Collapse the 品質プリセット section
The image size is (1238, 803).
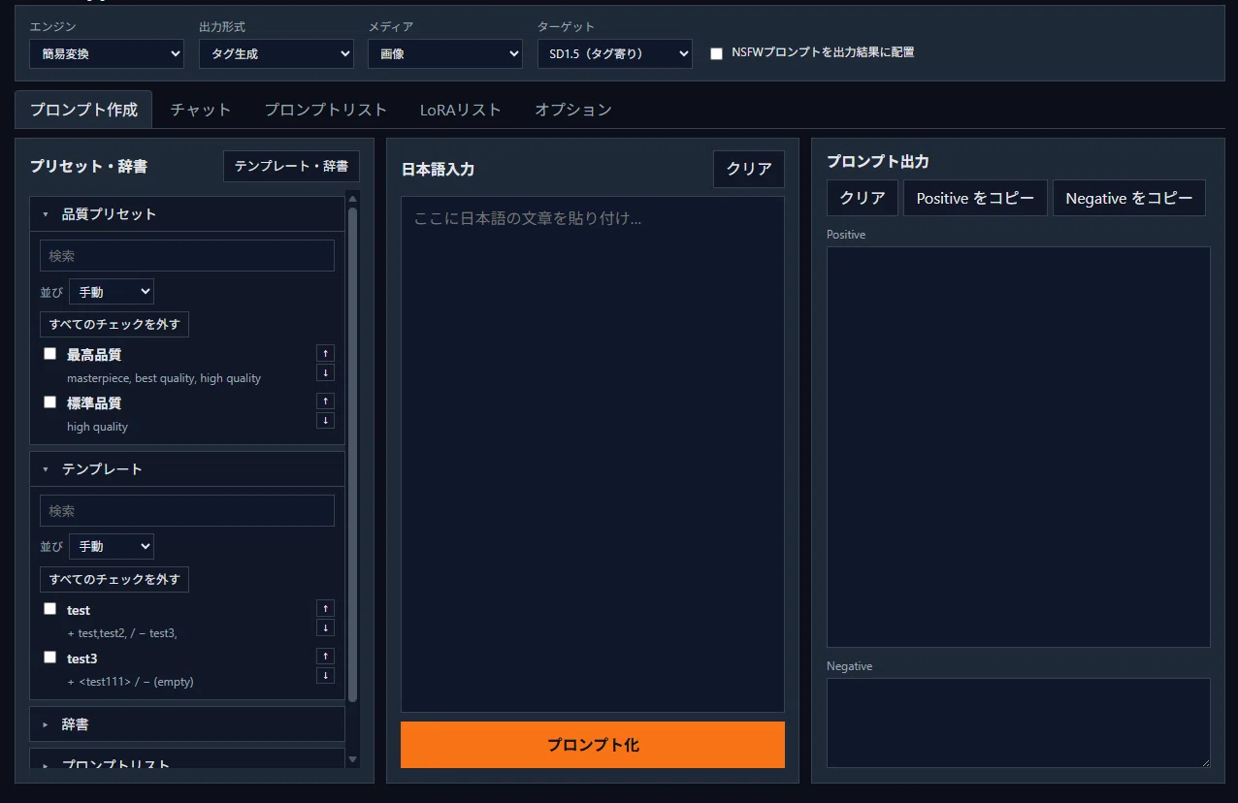point(187,214)
